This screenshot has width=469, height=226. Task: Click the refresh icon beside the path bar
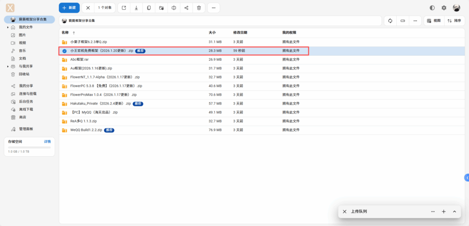coord(390,21)
